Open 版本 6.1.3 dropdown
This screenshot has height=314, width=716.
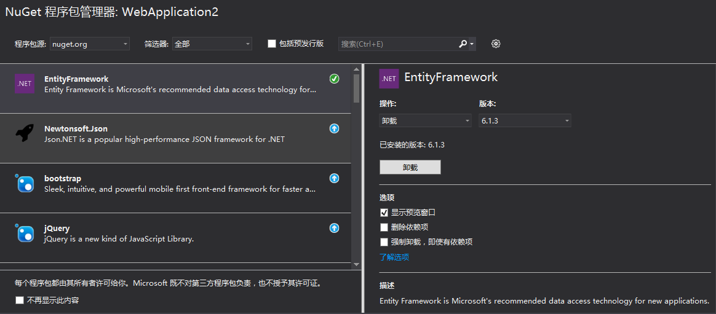[x=525, y=121]
